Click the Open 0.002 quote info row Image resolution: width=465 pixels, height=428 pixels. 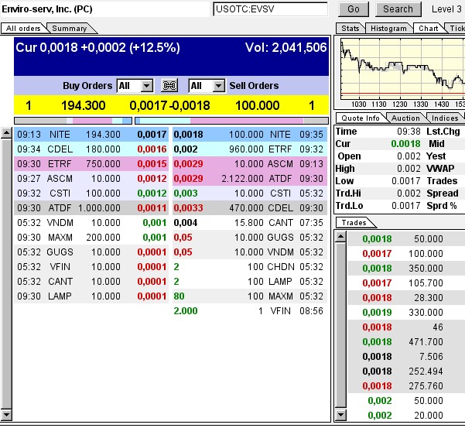pyautogui.click(x=378, y=156)
